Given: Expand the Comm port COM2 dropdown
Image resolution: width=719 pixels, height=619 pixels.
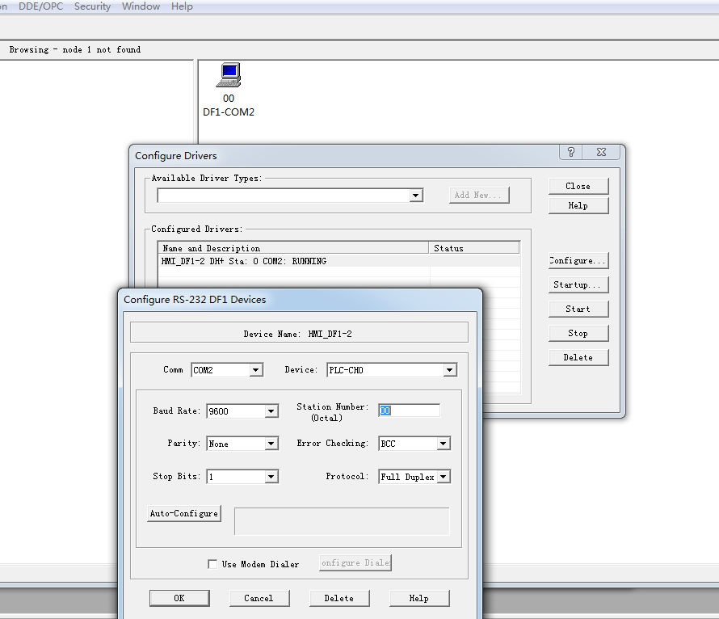Looking at the screenshot, I should [x=256, y=370].
